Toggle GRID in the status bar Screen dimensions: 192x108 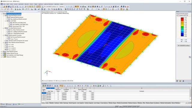[x=121, y=107]
